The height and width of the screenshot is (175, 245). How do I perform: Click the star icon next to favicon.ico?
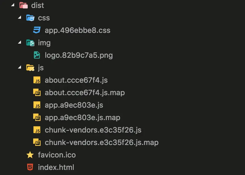tap(30, 155)
